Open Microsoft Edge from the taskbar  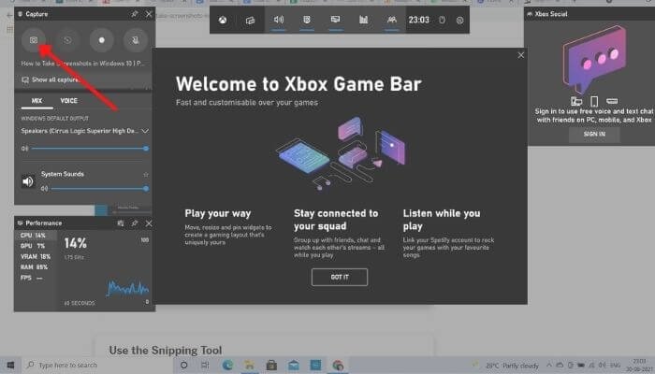click(227, 366)
